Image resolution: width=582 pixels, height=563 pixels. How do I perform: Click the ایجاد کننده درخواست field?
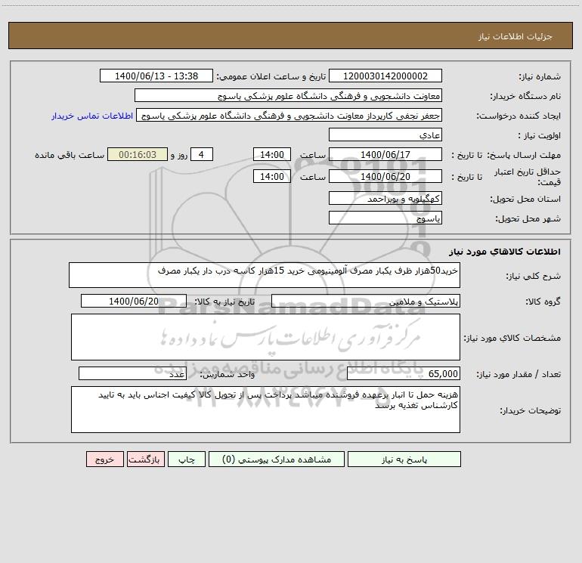(x=289, y=116)
